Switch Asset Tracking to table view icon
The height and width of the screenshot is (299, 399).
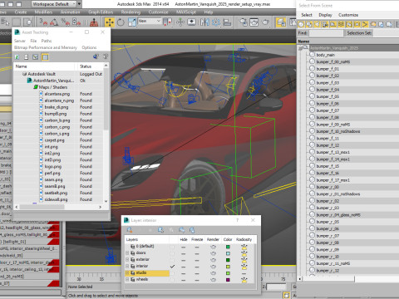pos(45,57)
